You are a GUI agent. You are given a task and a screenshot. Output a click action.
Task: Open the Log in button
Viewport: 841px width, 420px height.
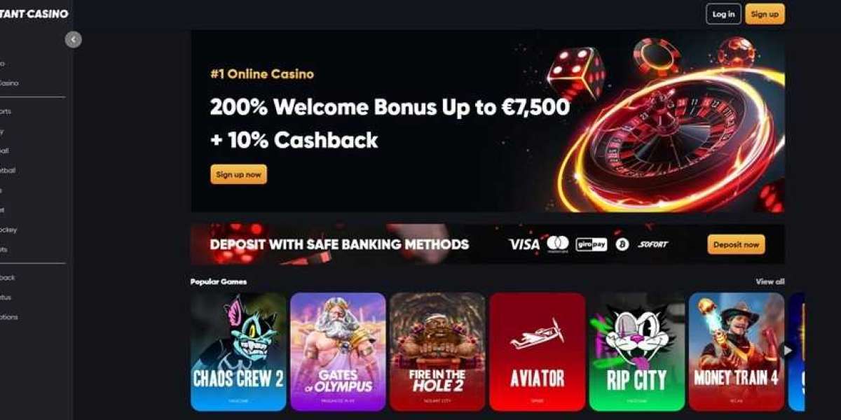tap(724, 14)
